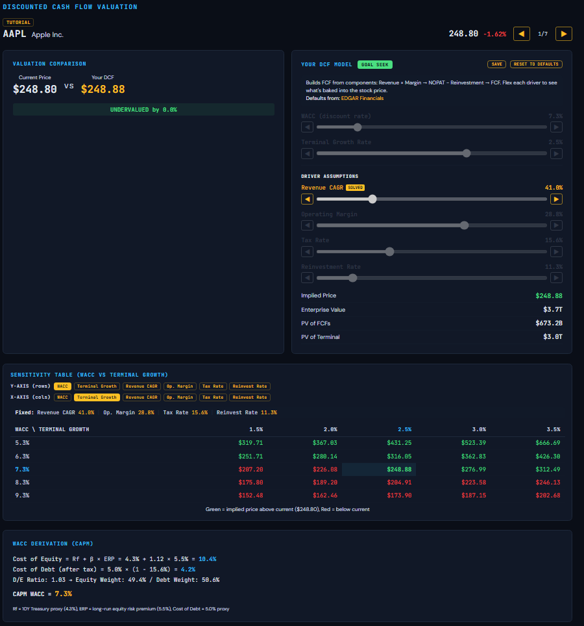This screenshot has height=626, width=584.
Task: Click the Your DCF price $248.88
Action: click(x=103, y=89)
